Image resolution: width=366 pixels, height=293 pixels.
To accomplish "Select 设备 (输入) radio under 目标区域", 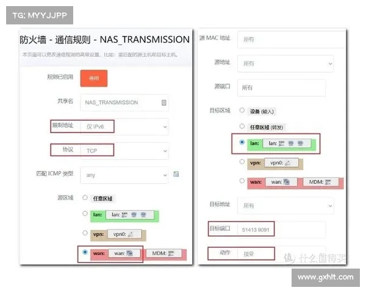I will [242, 110].
